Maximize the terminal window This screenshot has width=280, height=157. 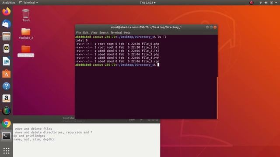(x=211, y=27)
